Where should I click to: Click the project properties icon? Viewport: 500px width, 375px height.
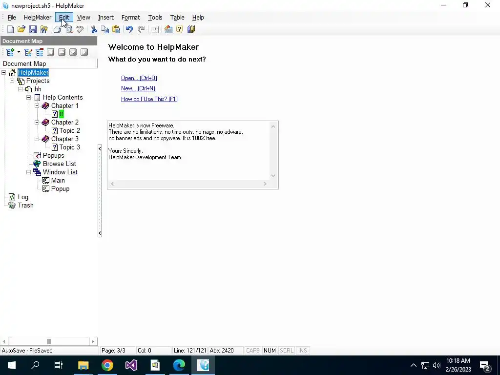coord(168,29)
